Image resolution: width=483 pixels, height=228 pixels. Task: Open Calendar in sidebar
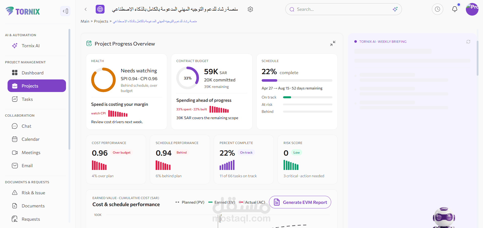point(37,139)
